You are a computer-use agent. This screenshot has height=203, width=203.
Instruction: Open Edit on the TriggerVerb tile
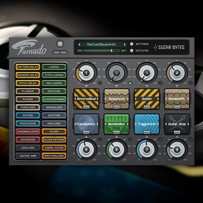(x=147, y=132)
